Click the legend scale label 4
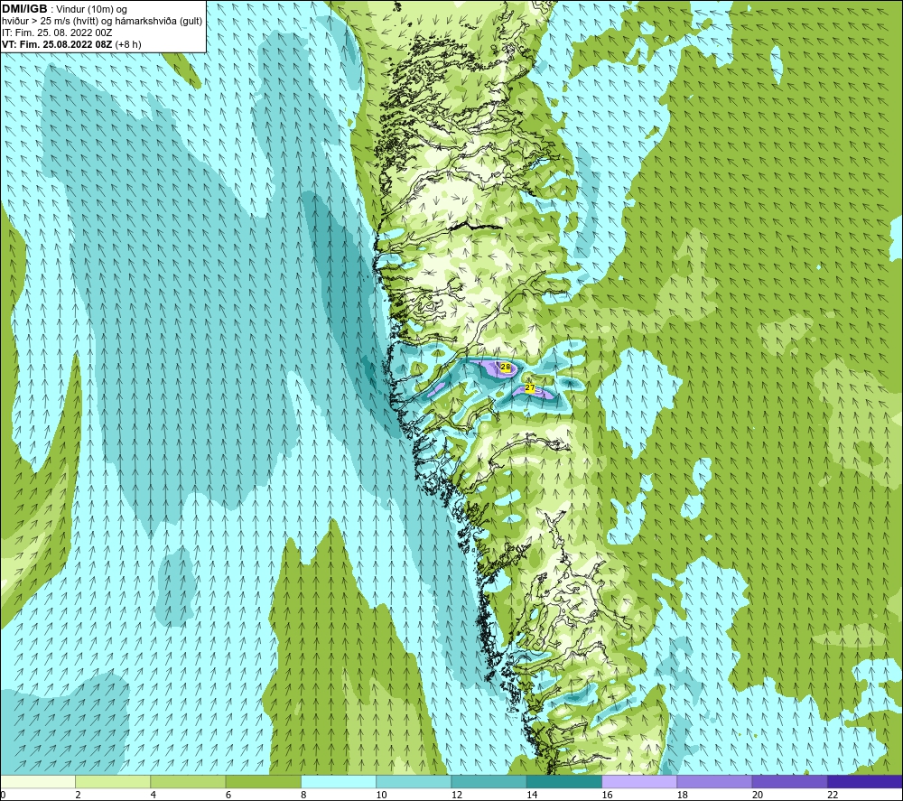The width and height of the screenshot is (903, 801). point(153,795)
